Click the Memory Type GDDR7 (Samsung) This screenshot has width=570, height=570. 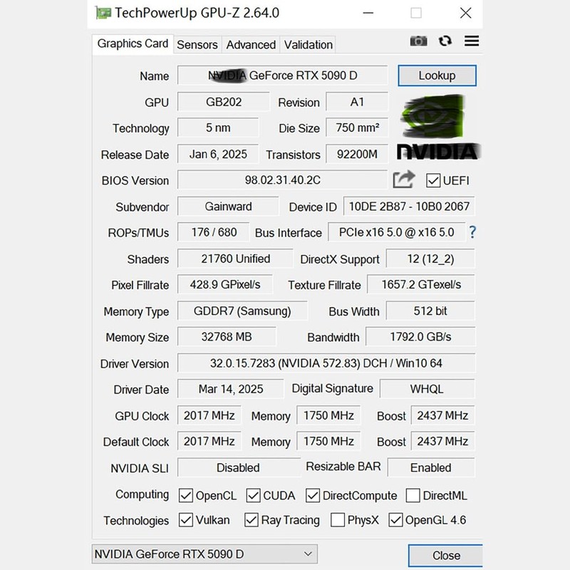tap(242, 311)
